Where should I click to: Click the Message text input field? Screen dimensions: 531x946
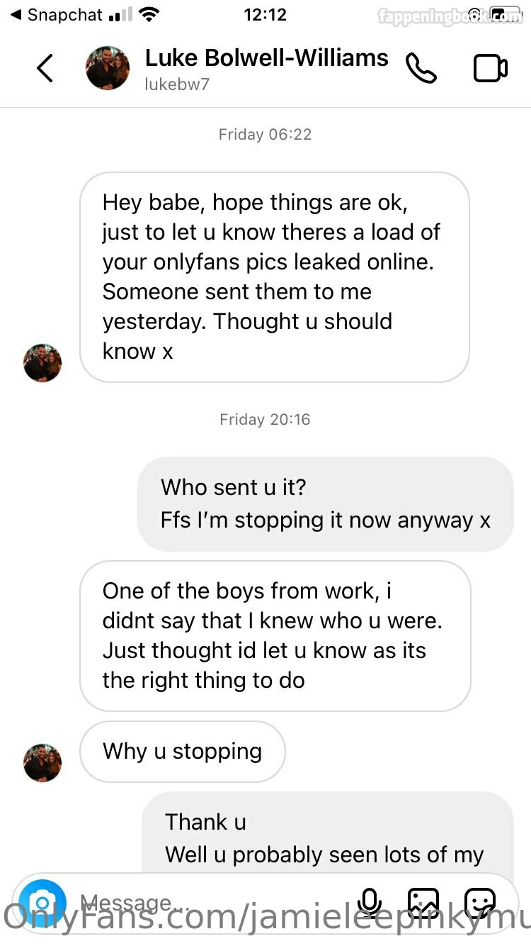(212, 902)
